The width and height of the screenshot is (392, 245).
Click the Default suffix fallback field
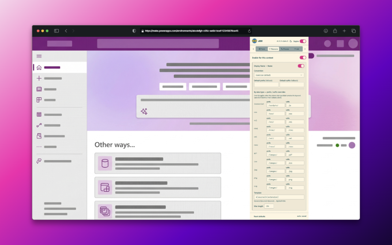[292, 85]
